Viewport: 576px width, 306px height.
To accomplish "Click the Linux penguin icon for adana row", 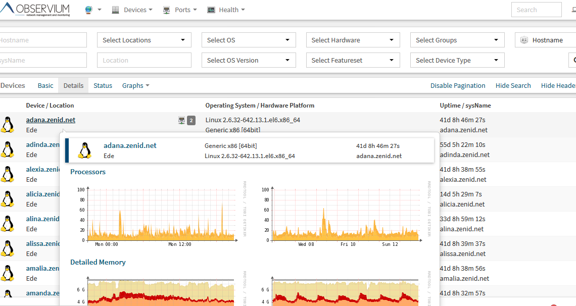I will click(8, 125).
